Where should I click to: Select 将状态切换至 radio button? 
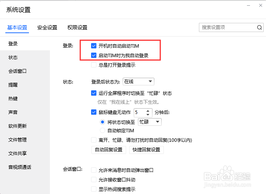(103, 122)
